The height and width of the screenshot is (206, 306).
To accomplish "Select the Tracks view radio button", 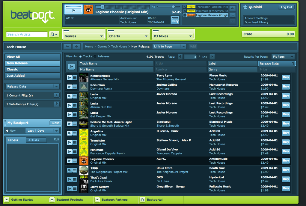I will [80, 56].
